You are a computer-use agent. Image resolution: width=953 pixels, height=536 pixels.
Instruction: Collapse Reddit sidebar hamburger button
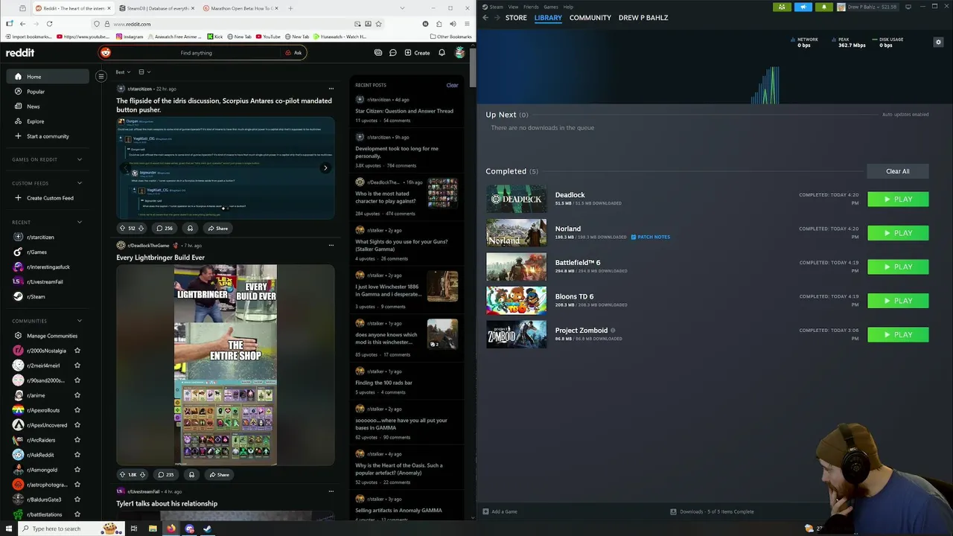[x=101, y=77]
